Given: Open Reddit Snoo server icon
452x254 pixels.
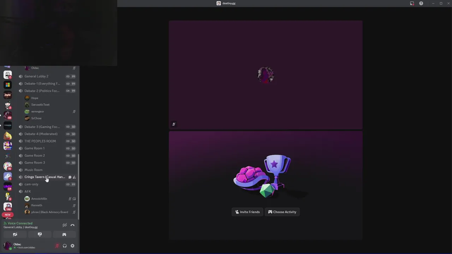Looking at the screenshot, I should point(7,105).
